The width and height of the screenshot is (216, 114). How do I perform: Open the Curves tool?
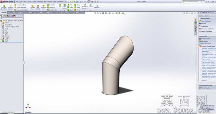(91, 6)
